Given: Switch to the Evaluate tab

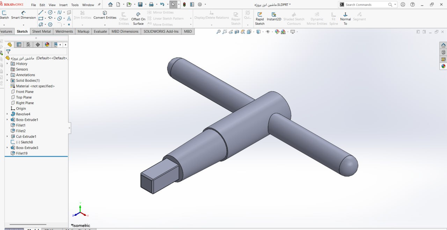Looking at the screenshot, I should pyautogui.click(x=100, y=31).
